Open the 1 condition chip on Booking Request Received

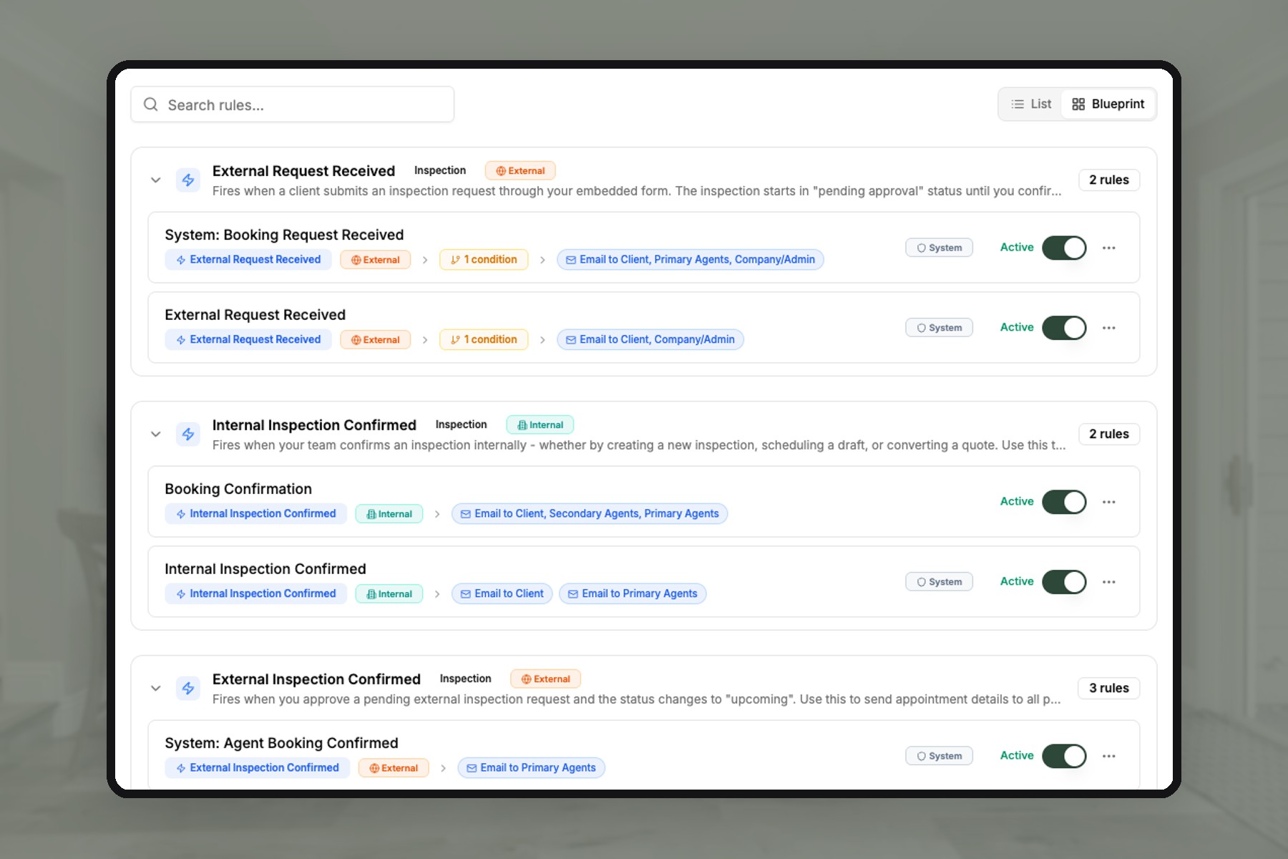(484, 259)
